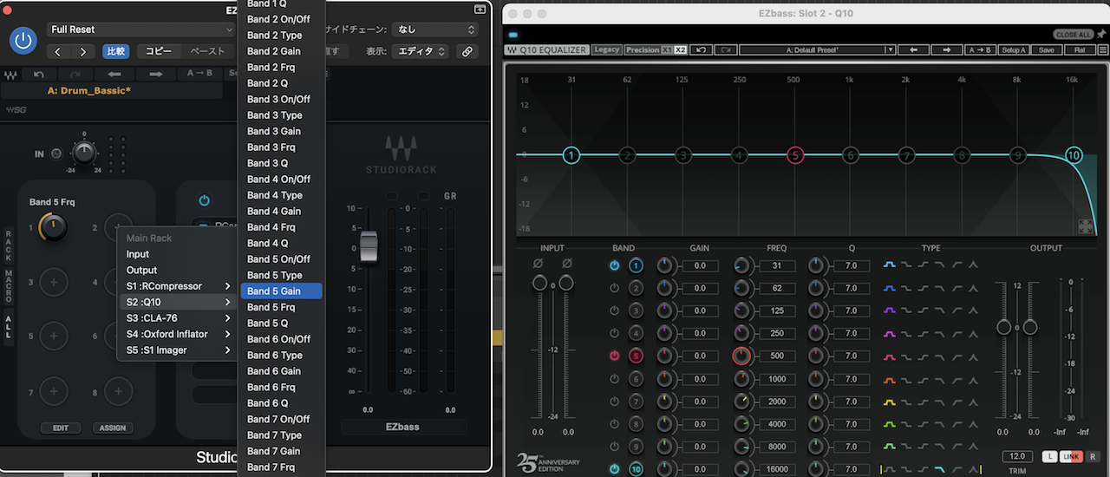Select Precision X1 in Q10
The image size is (1110, 477).
[667, 49]
